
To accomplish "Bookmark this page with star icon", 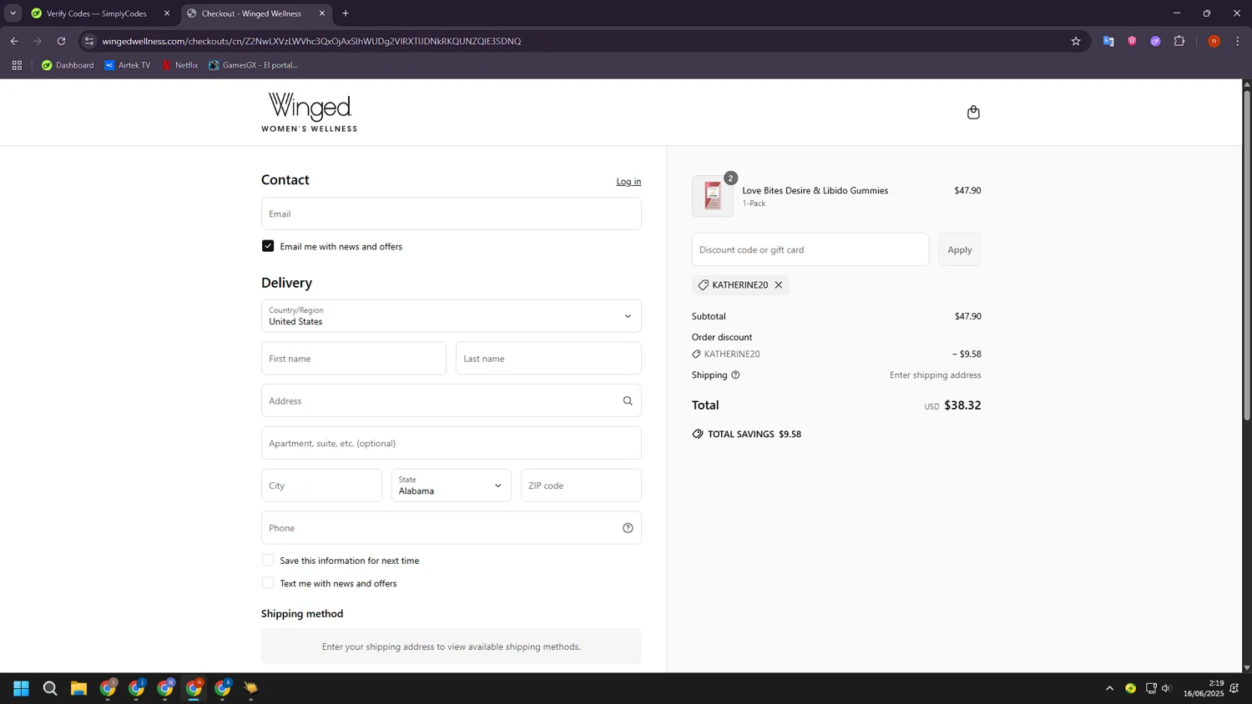I will [x=1076, y=41].
